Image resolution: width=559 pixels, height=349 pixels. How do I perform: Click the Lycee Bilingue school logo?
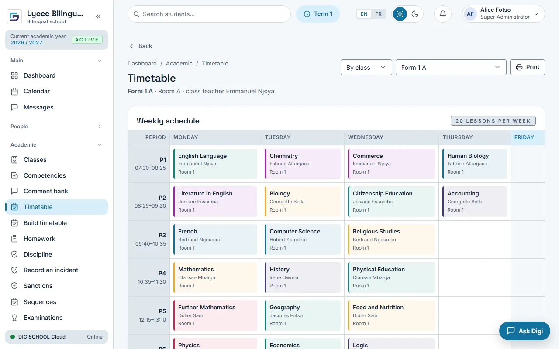tap(14, 17)
